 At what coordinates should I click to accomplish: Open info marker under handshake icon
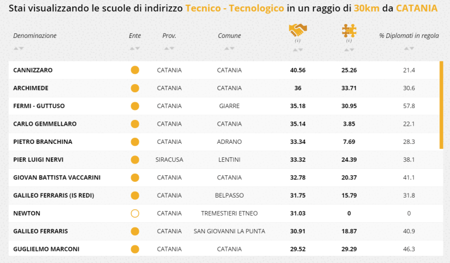(x=298, y=40)
